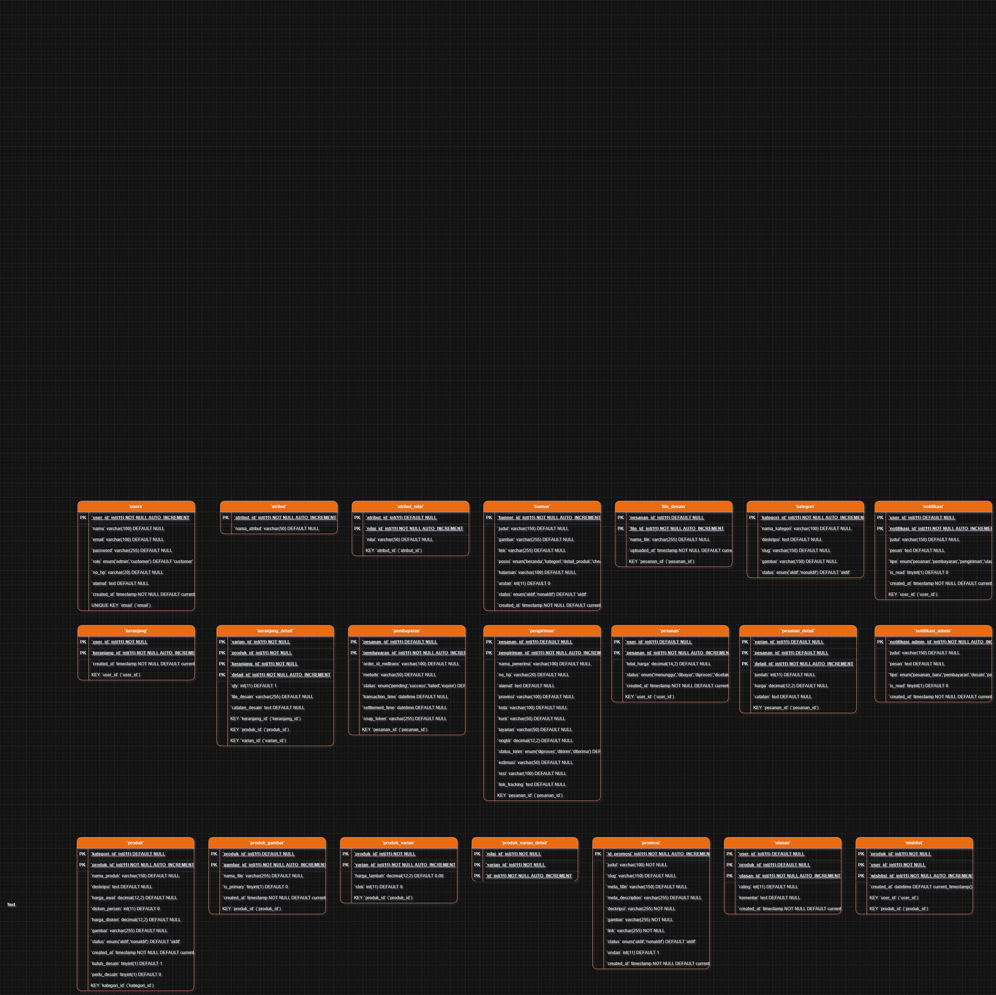The image size is (996, 995).
Task: Click `nama_atribut` row in atribut table
Action: [x=277, y=529]
